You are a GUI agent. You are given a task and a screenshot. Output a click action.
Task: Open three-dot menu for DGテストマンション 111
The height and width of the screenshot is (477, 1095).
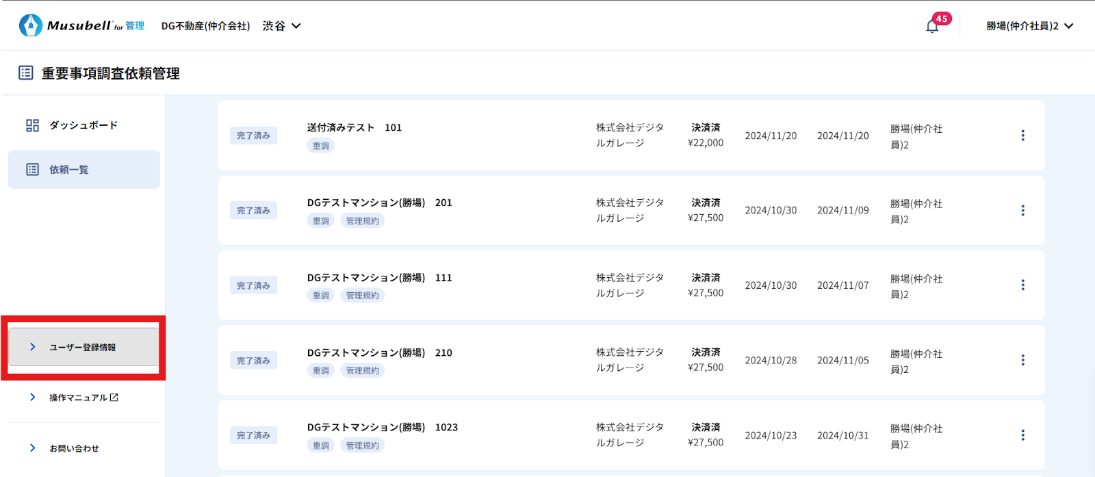click(1022, 285)
